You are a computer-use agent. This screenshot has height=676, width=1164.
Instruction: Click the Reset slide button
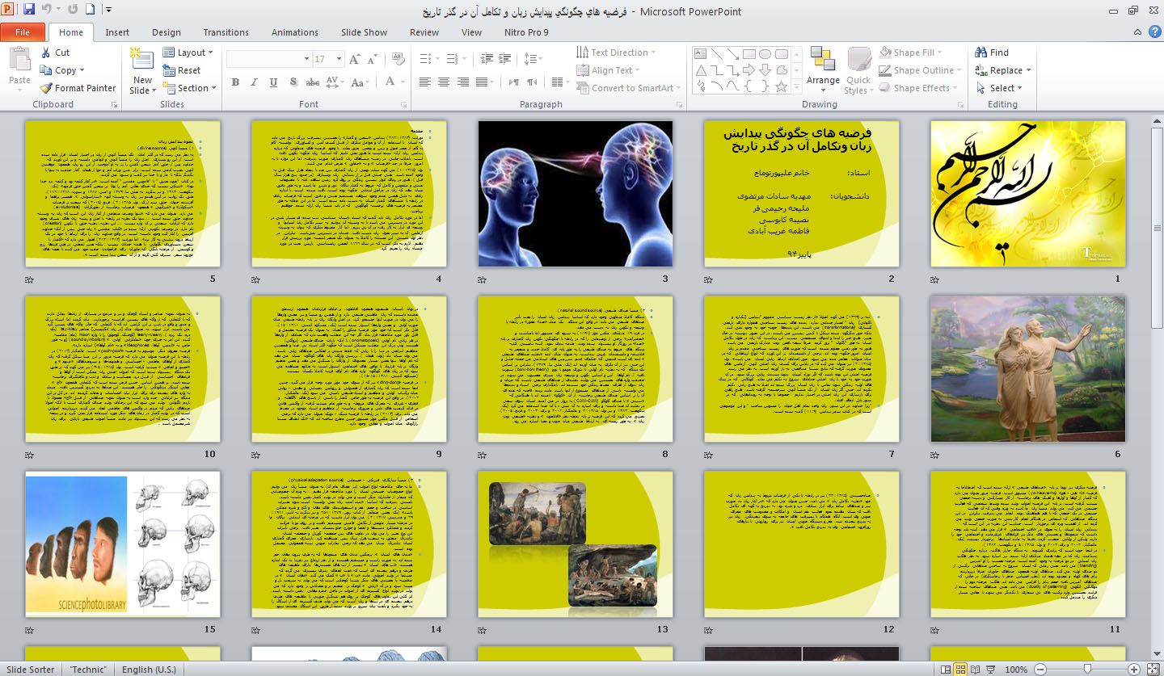[181, 70]
